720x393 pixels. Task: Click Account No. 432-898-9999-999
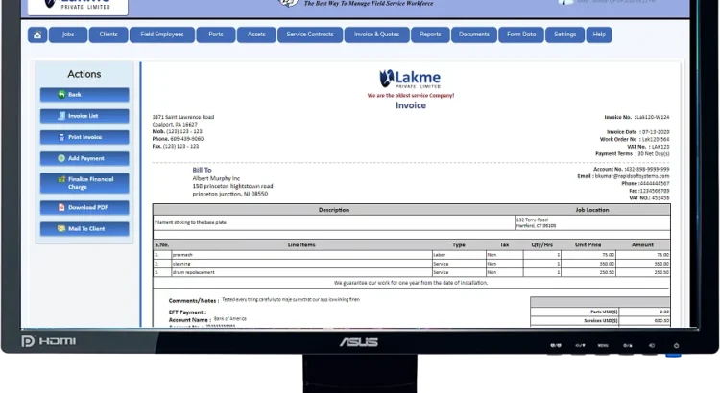(x=647, y=169)
